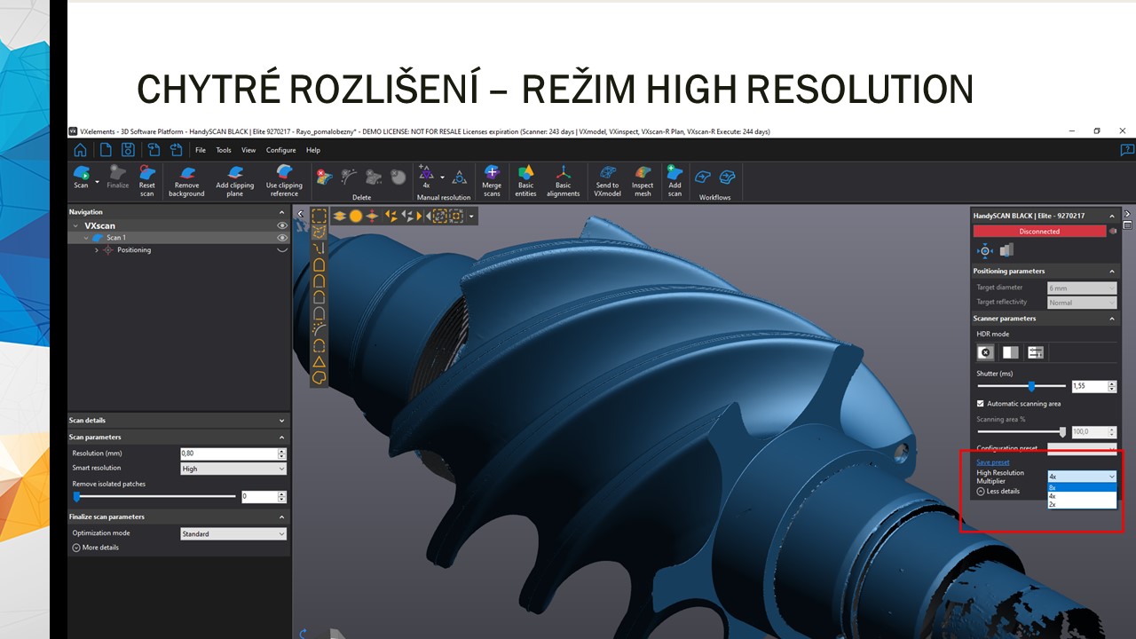1136x639 pixels.
Task: Expand the Positioning tree item
Action: 97,250
